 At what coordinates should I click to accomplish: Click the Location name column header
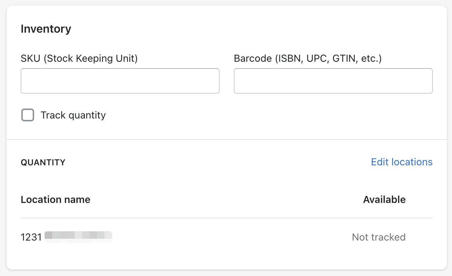tap(55, 200)
